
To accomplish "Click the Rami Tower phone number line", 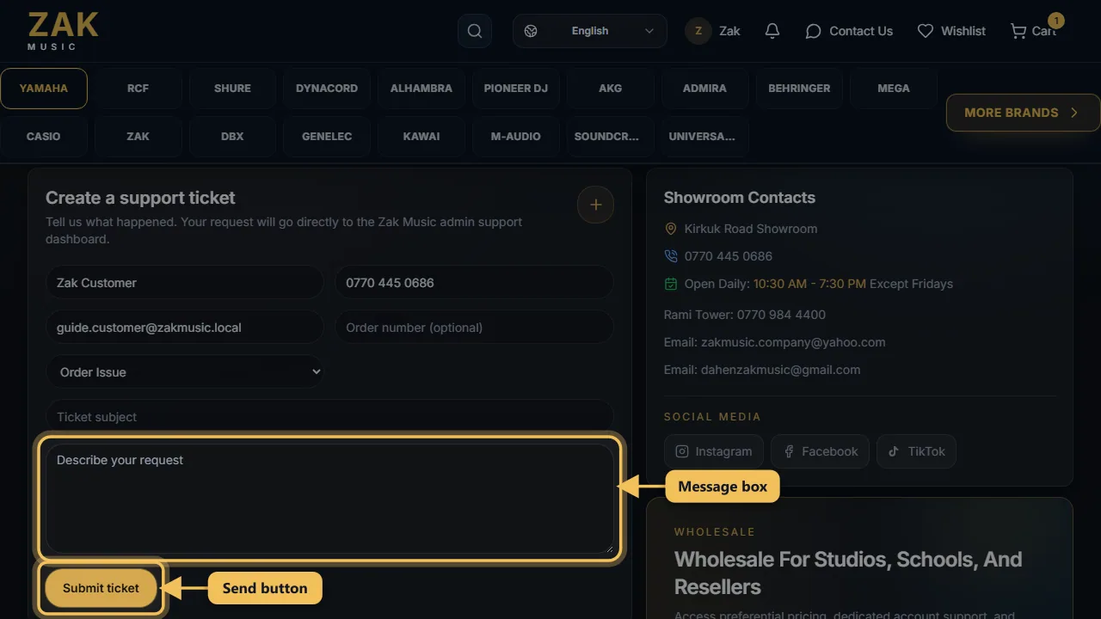I will pos(745,315).
